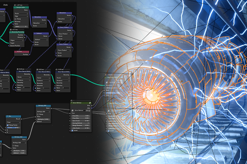The height and width of the screenshot is (164, 247).
Task: Open the Edges target dropdown in Geometry Proximity
Action: pyautogui.click(x=17, y=40)
